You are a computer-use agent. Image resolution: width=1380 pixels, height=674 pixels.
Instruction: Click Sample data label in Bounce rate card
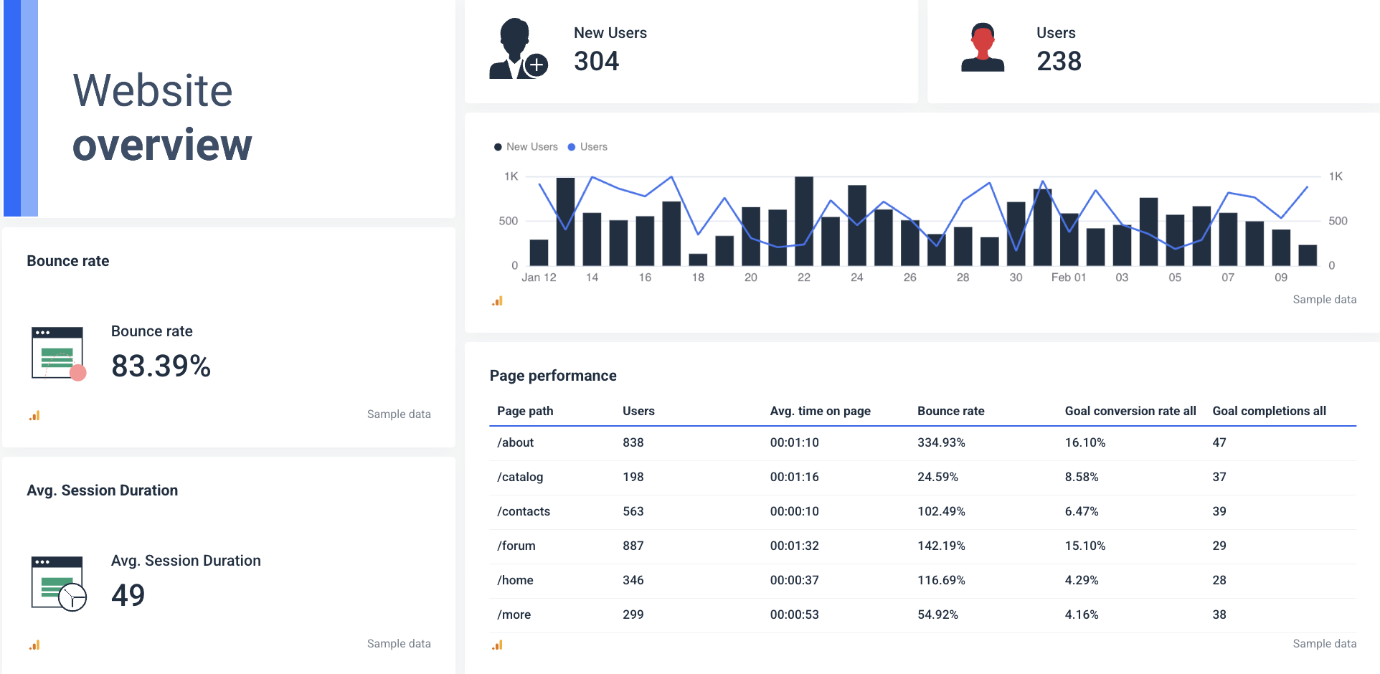[x=399, y=414]
